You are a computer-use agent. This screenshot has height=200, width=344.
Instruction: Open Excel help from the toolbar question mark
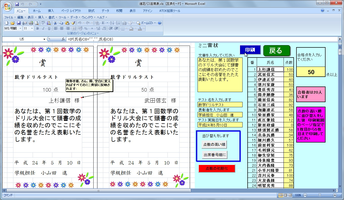click(160, 23)
